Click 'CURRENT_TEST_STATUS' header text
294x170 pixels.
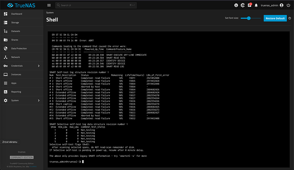[x=93, y=127]
